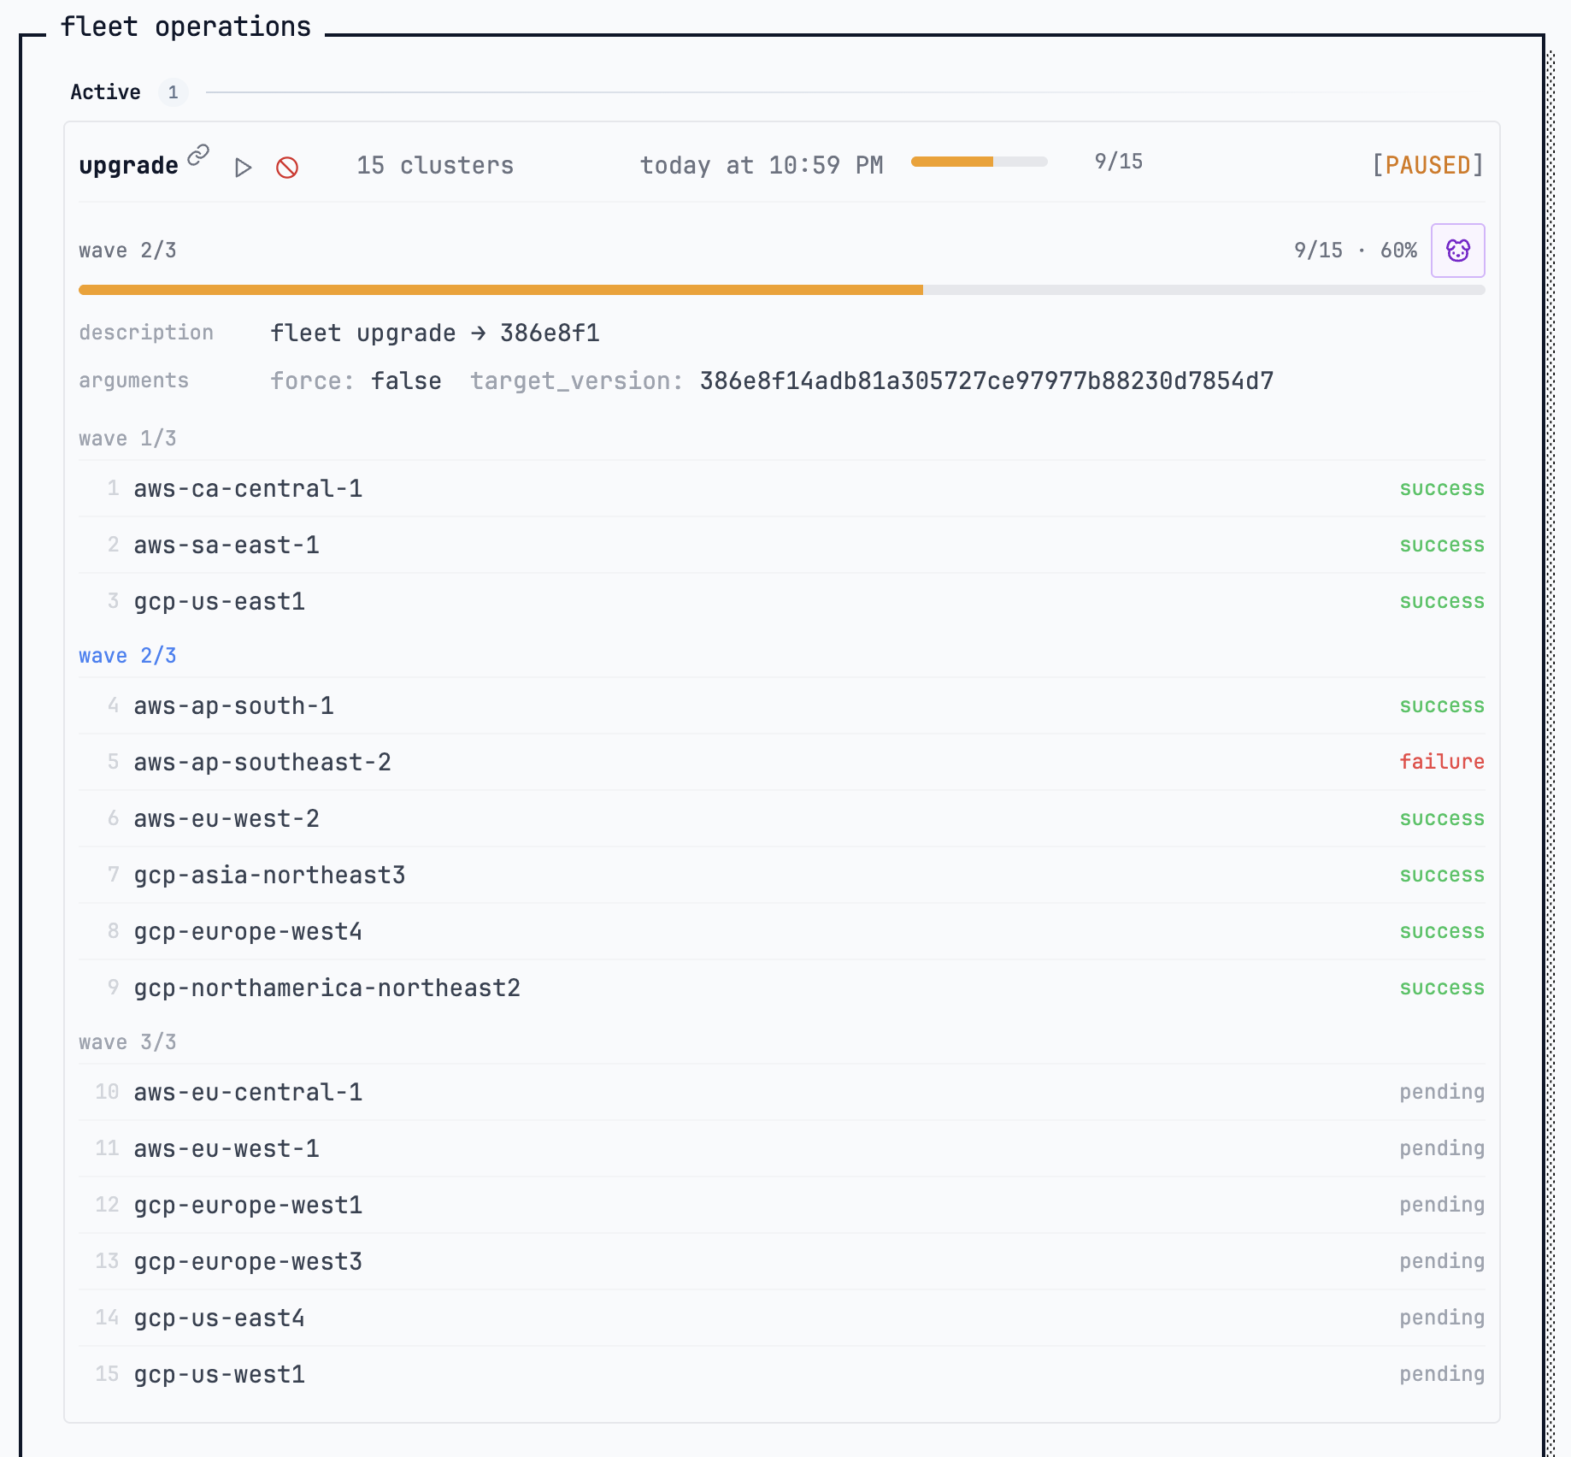Click the fleet operations panel title

coord(185,27)
